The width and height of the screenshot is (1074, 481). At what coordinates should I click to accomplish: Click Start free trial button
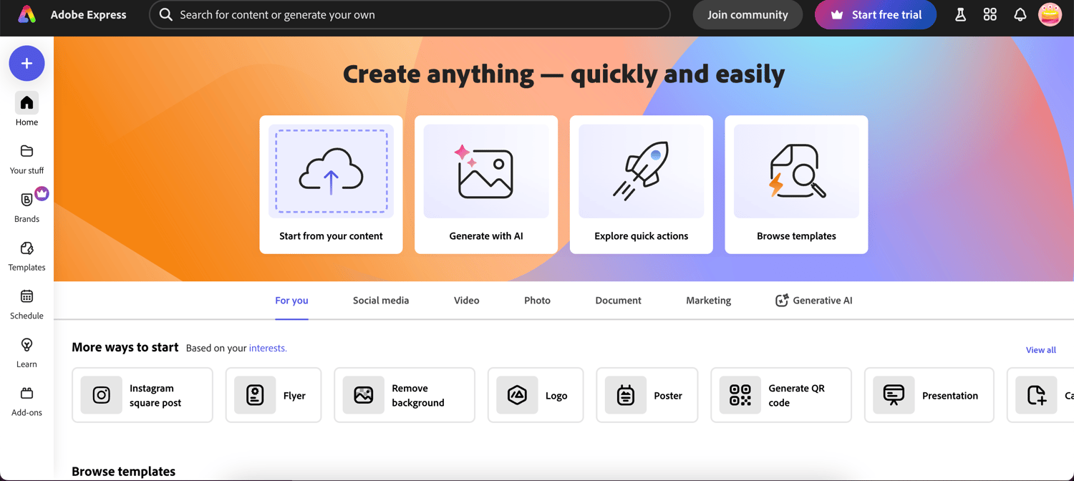876,14
